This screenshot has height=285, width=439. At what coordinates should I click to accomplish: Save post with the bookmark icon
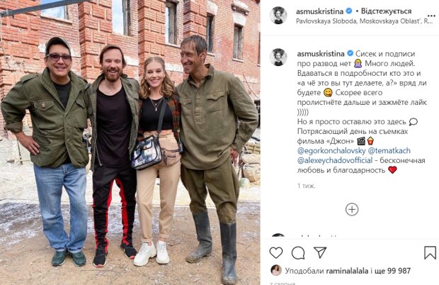pos(430,253)
